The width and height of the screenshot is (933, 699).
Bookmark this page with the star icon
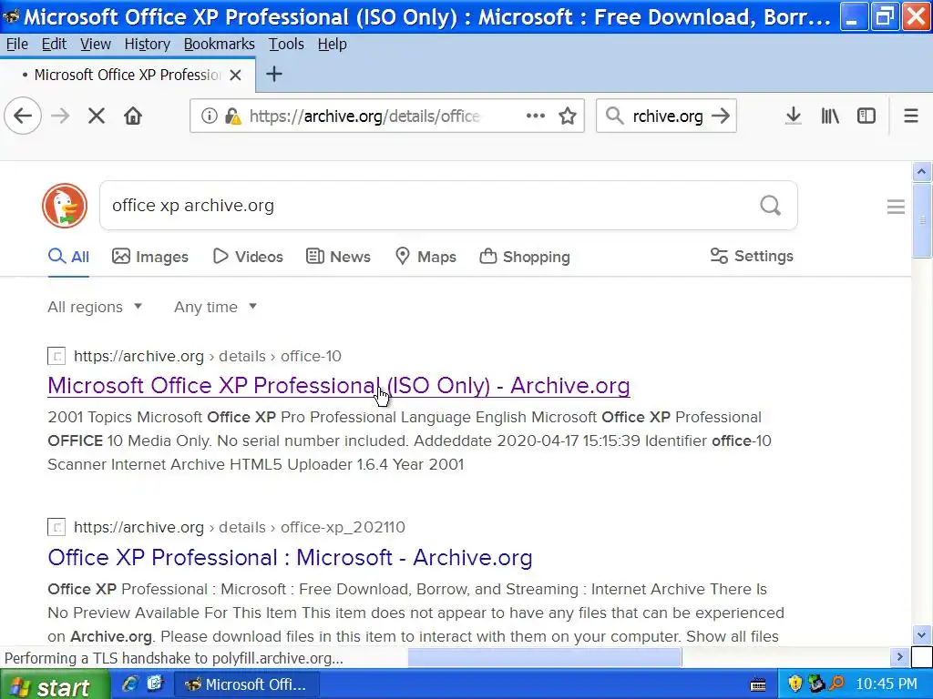click(x=568, y=116)
